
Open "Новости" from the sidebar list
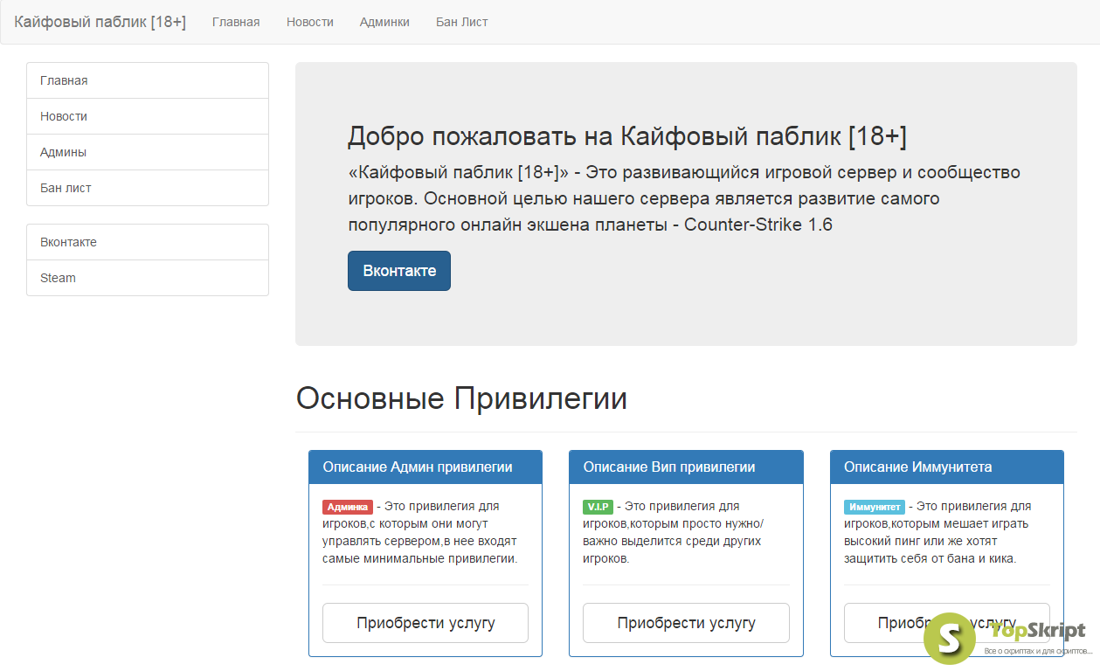point(148,116)
